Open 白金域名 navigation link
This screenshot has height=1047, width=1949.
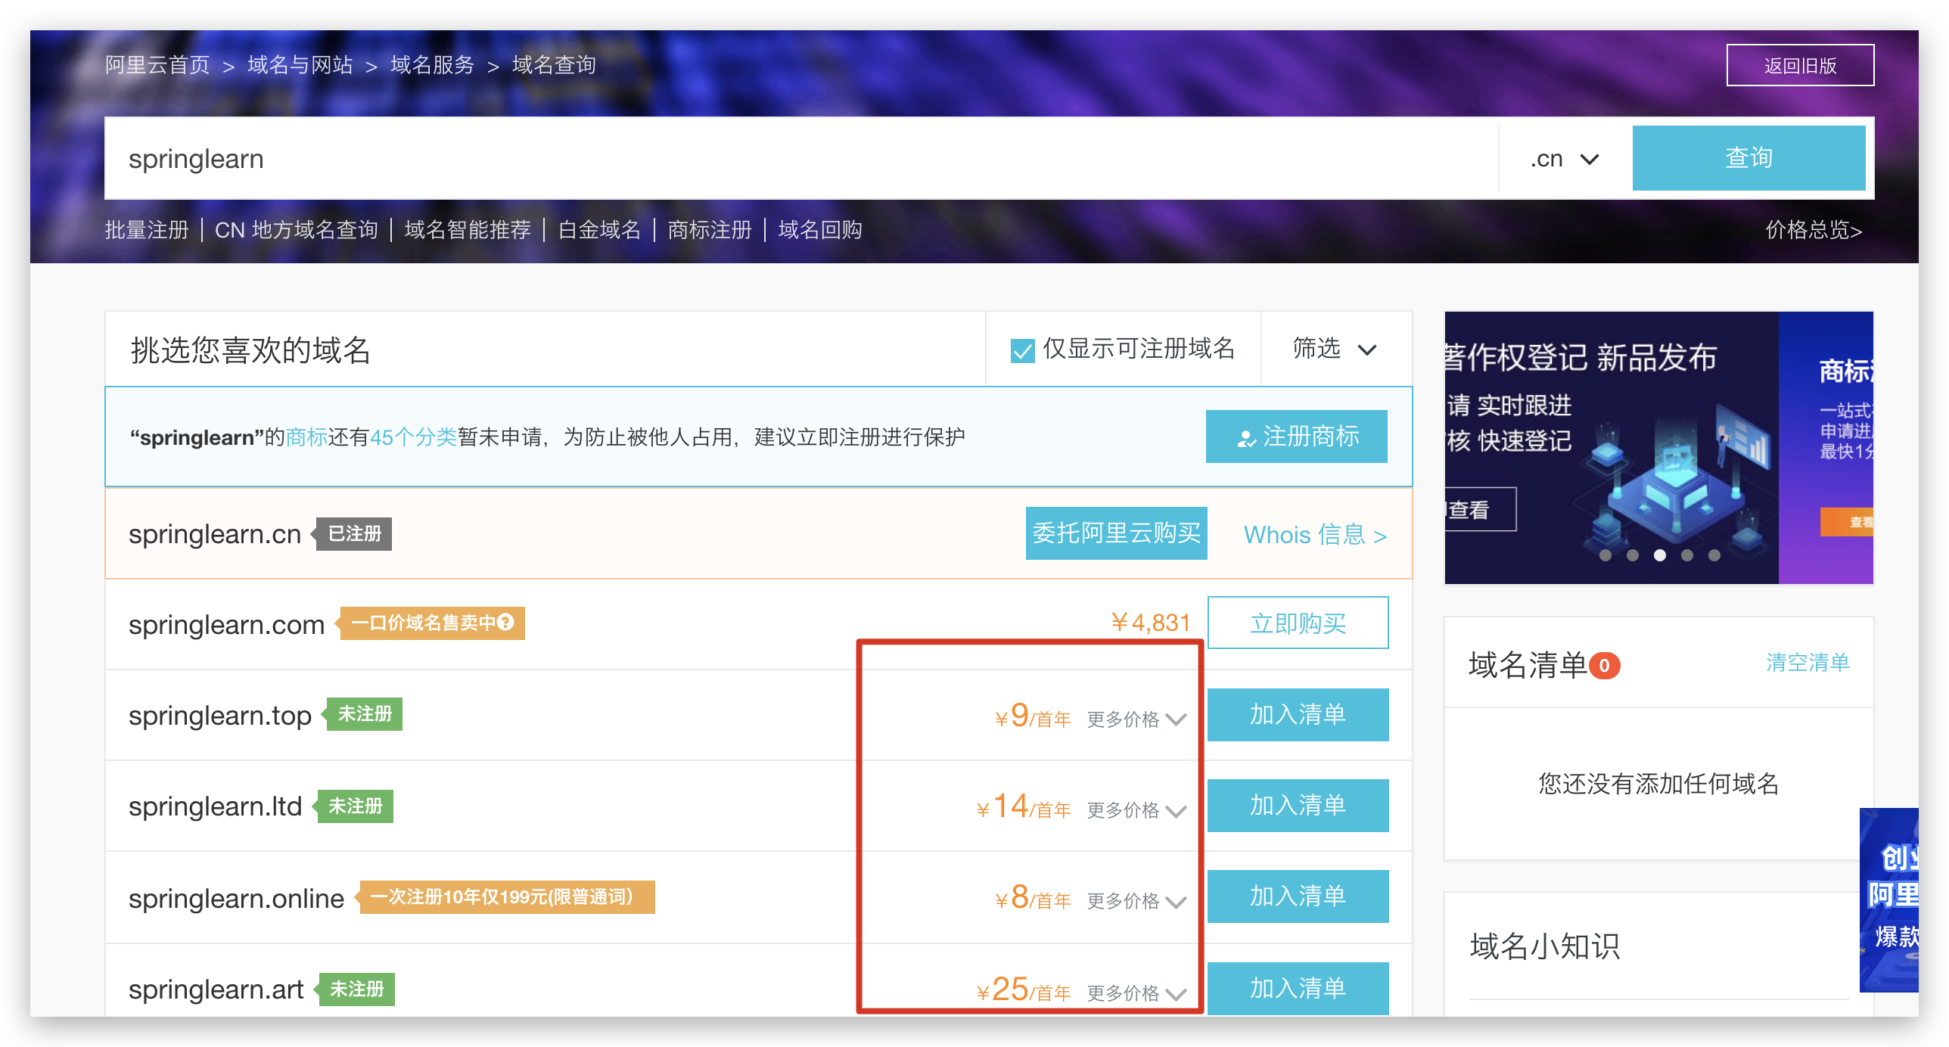[x=598, y=229]
